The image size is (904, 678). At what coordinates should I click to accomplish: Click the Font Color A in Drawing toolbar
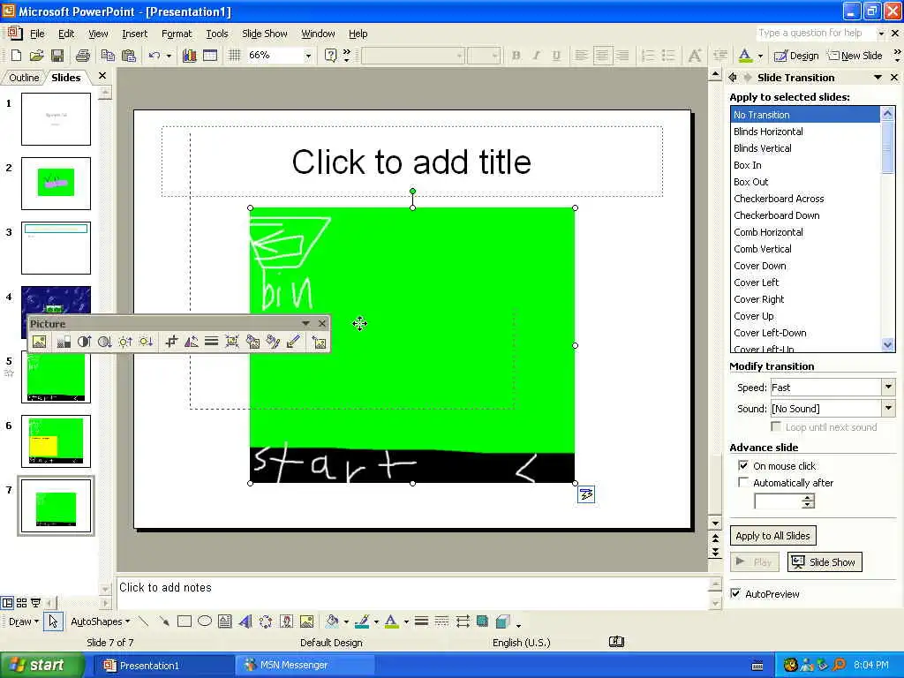(391, 621)
